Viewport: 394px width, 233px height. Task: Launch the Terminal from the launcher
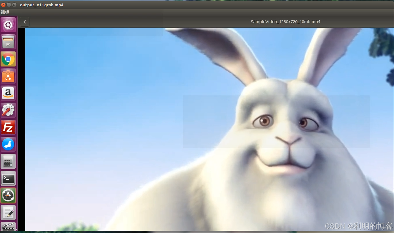coord(8,179)
